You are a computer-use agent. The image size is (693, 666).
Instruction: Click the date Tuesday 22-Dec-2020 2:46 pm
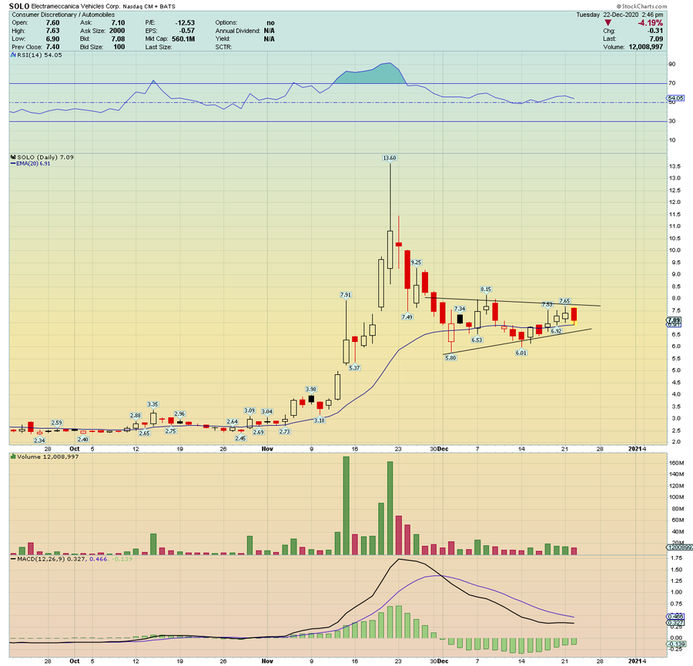(620, 15)
